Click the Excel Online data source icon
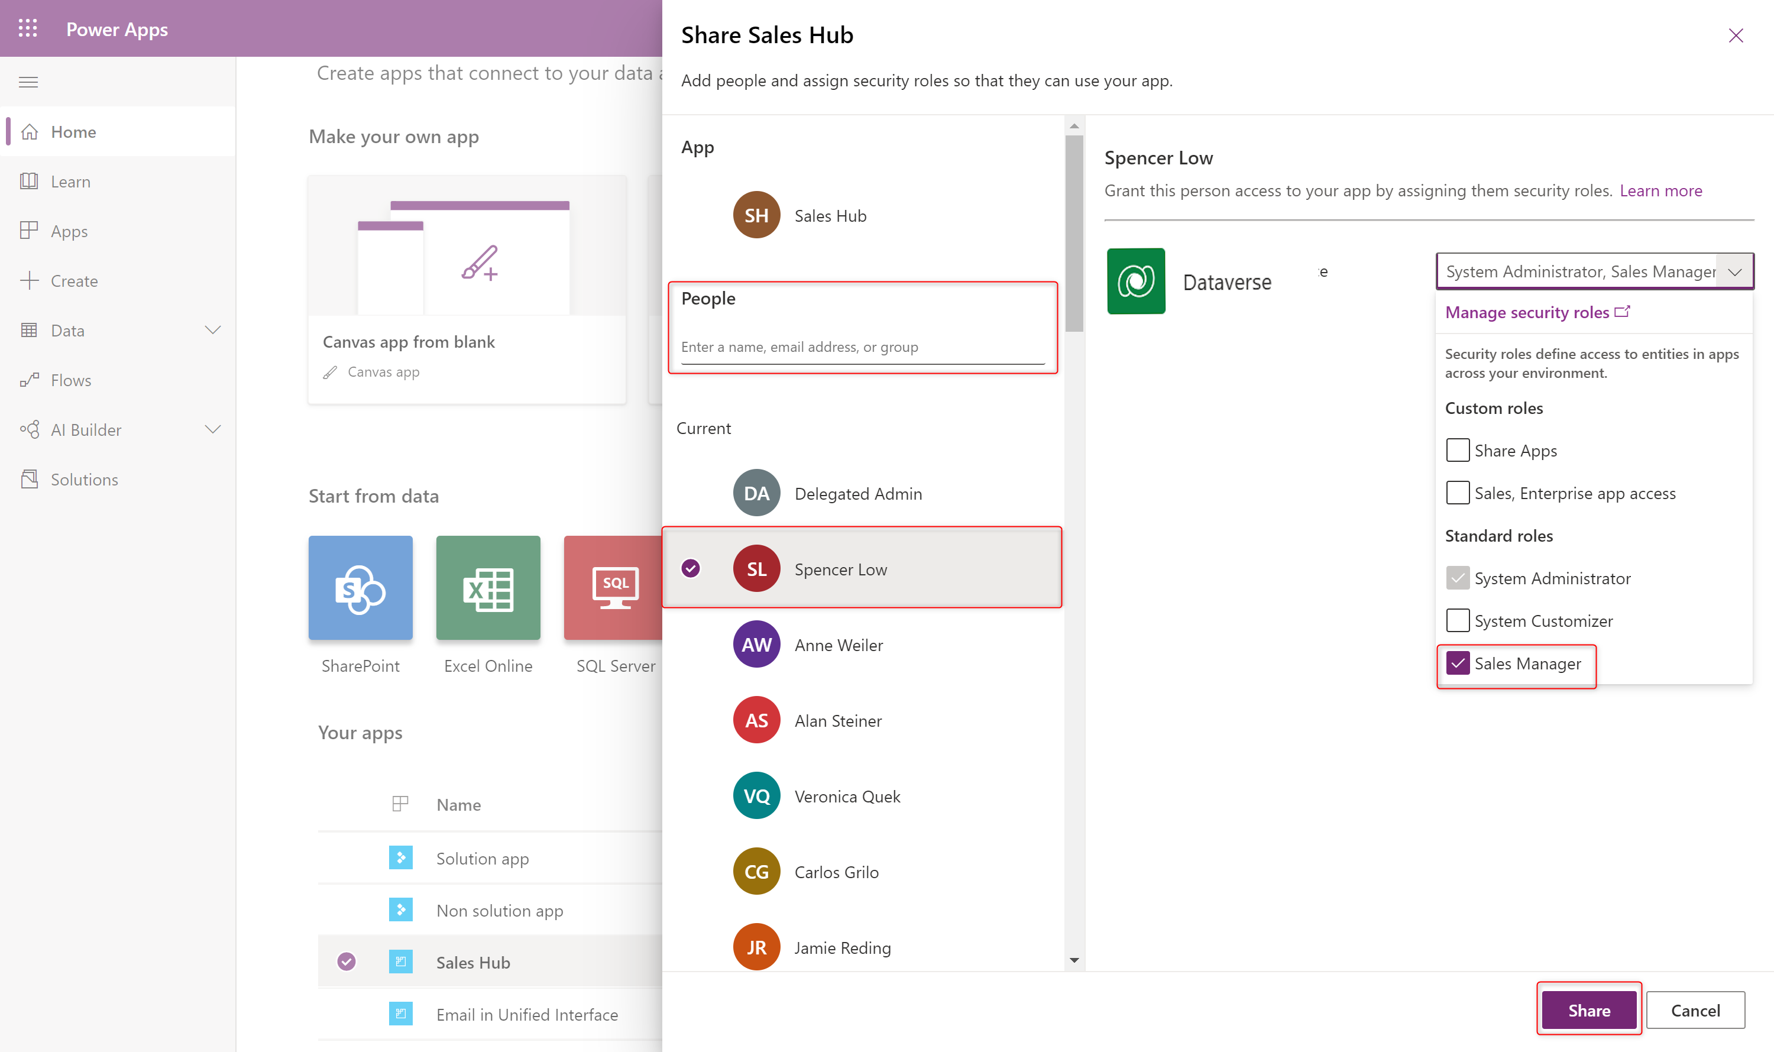This screenshot has height=1052, width=1774. pyautogui.click(x=487, y=587)
